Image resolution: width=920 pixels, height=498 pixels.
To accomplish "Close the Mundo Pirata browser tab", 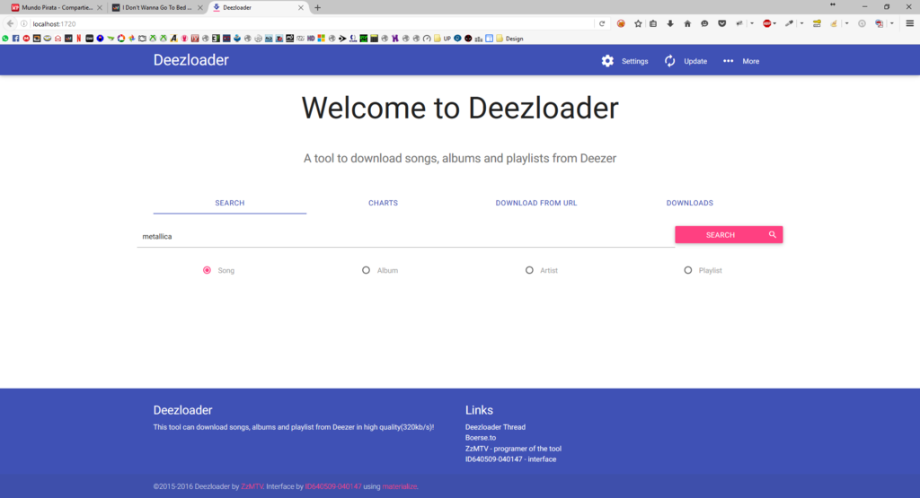I will pyautogui.click(x=100, y=7).
